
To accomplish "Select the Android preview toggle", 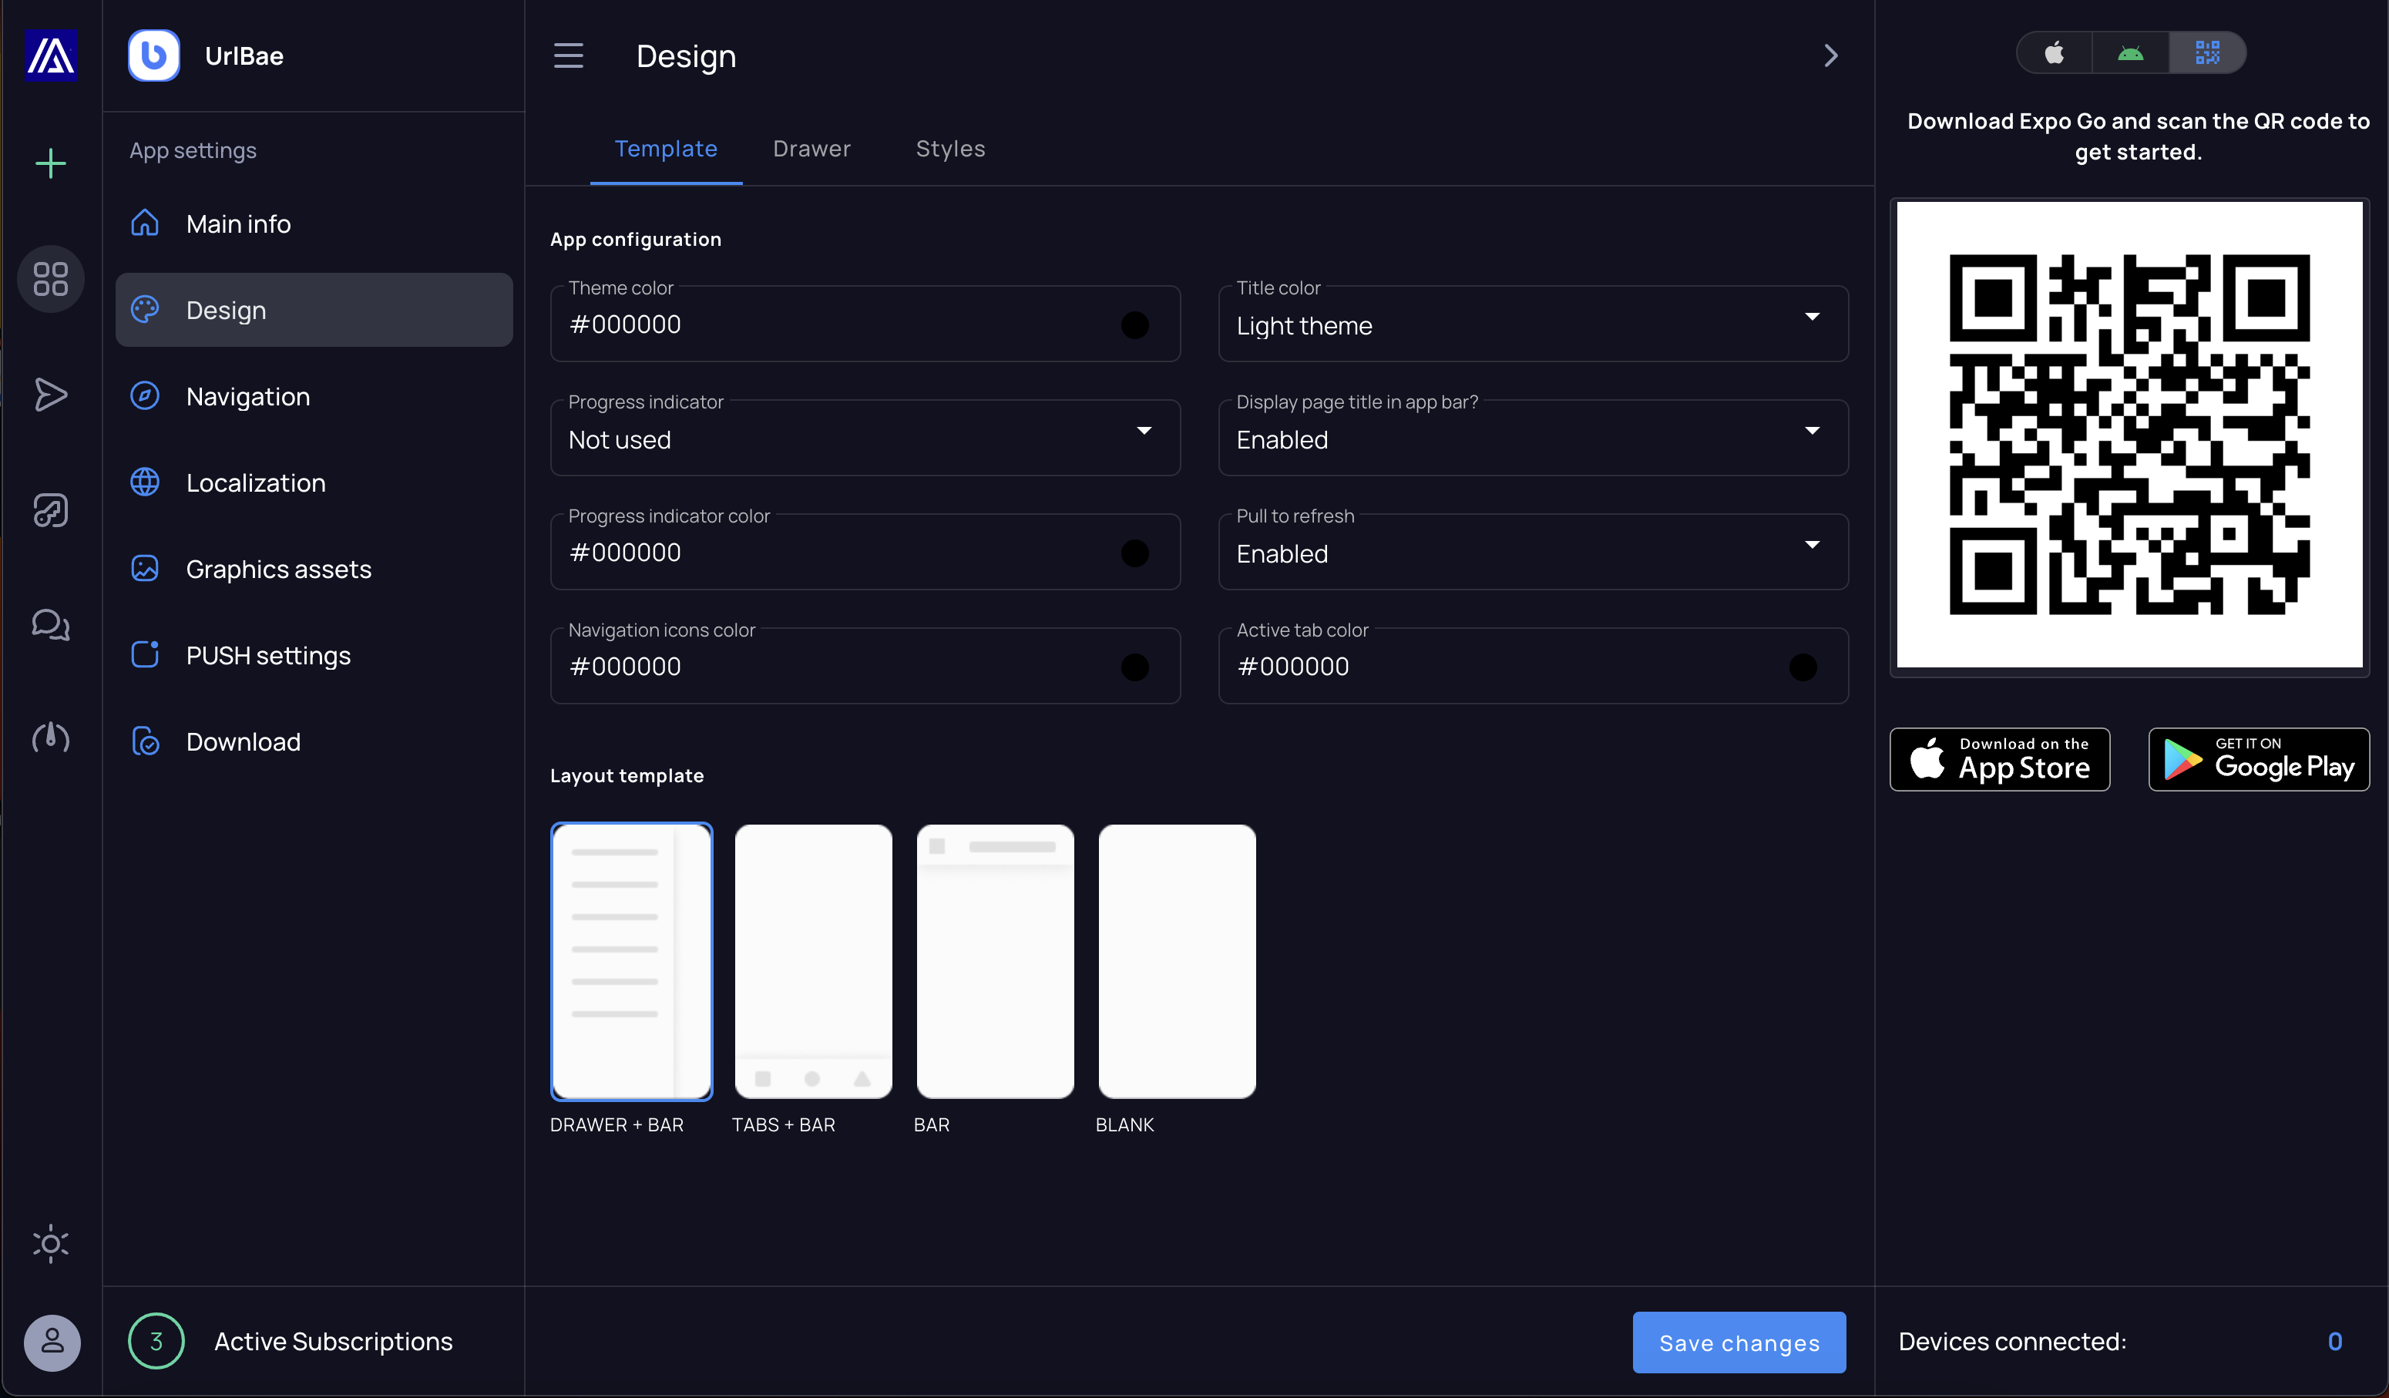I will point(2130,52).
